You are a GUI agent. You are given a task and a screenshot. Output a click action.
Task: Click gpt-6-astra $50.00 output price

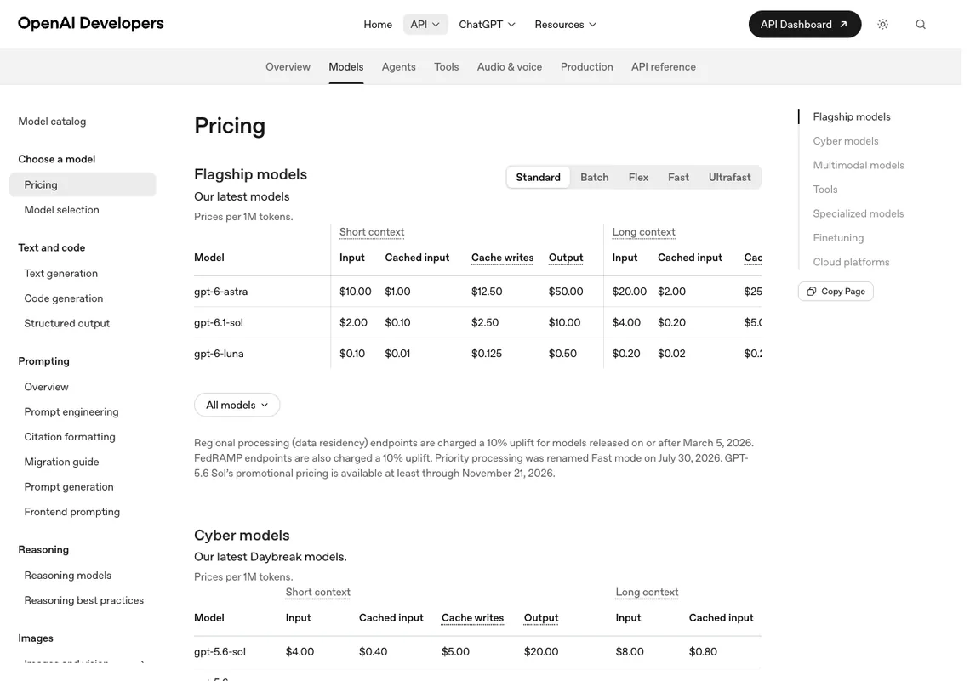[x=566, y=291]
